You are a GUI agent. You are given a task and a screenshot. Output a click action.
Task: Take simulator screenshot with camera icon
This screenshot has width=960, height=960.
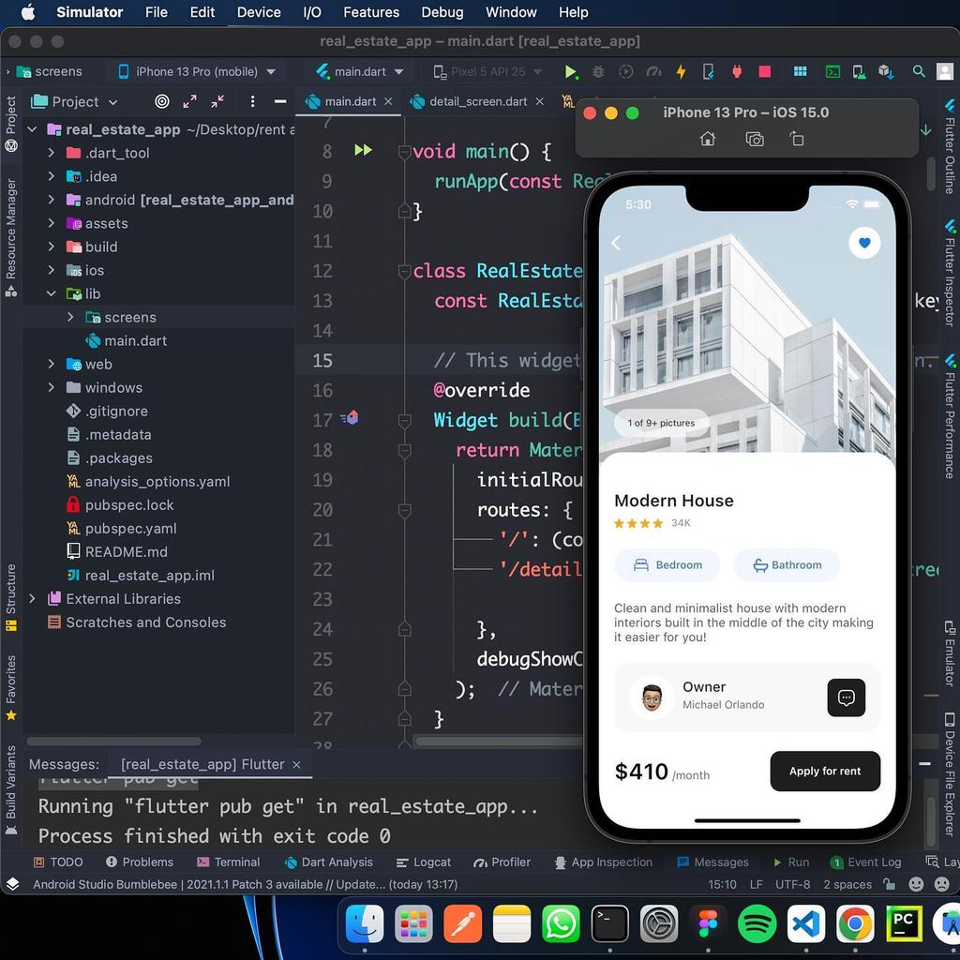[755, 140]
